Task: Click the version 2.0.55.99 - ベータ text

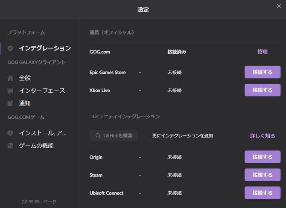Action: tap(39, 202)
